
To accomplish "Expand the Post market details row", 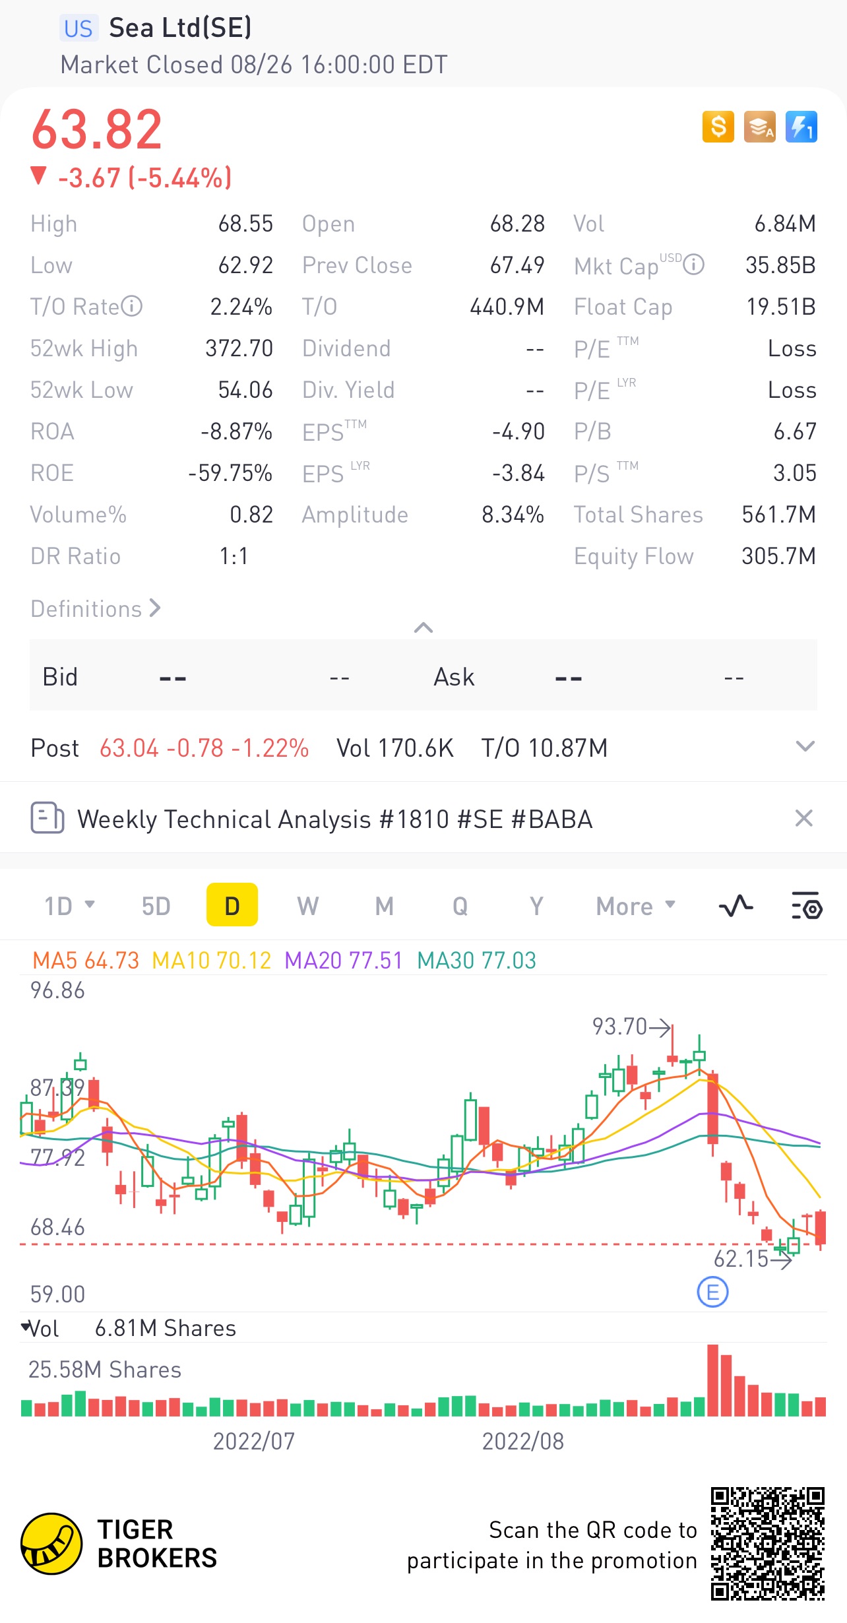I will tap(805, 747).
